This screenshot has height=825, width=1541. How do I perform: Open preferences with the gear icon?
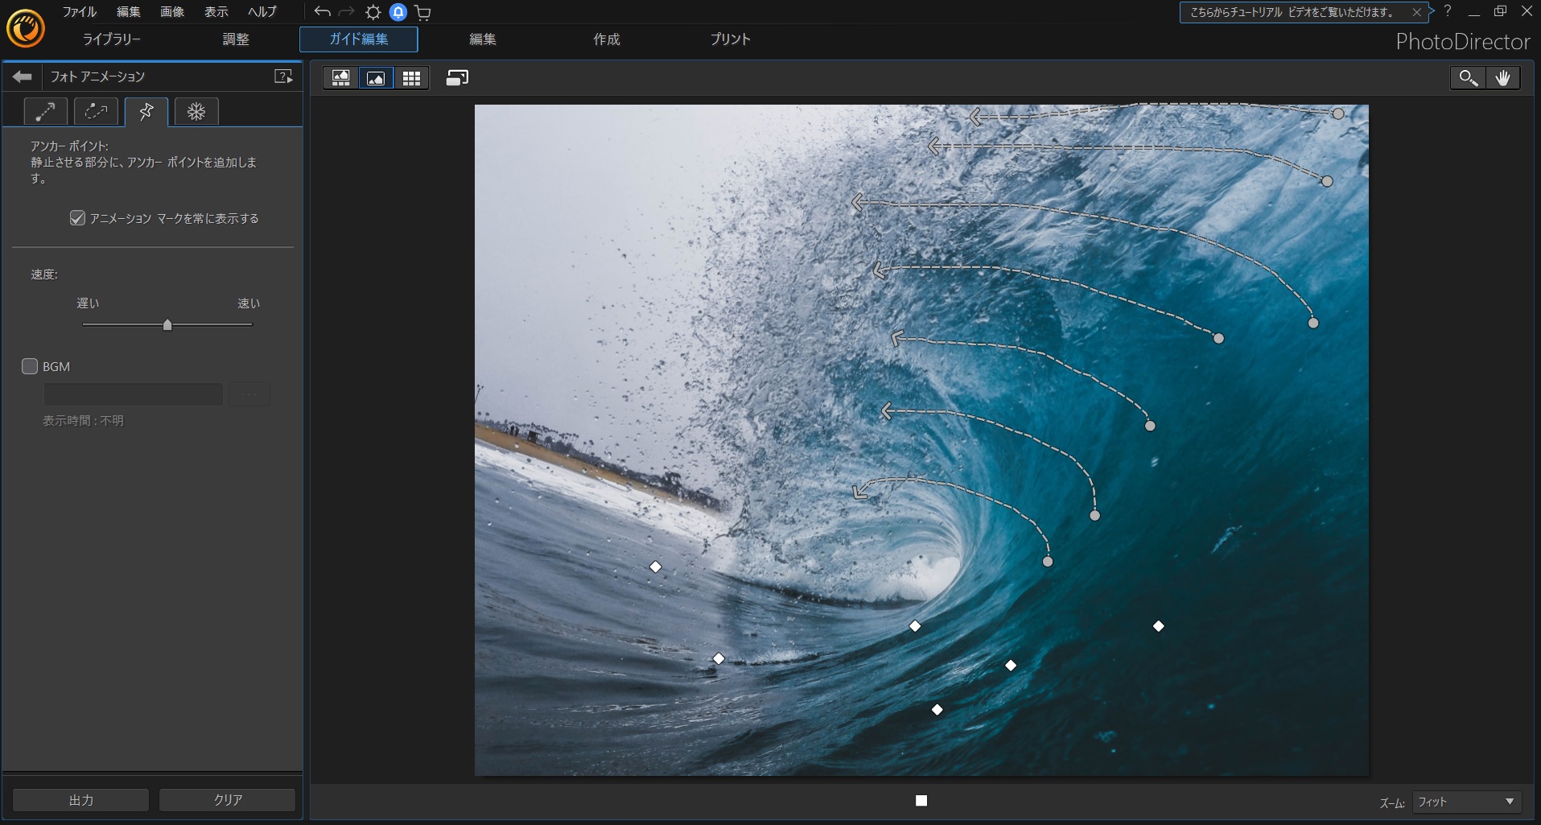point(373,12)
